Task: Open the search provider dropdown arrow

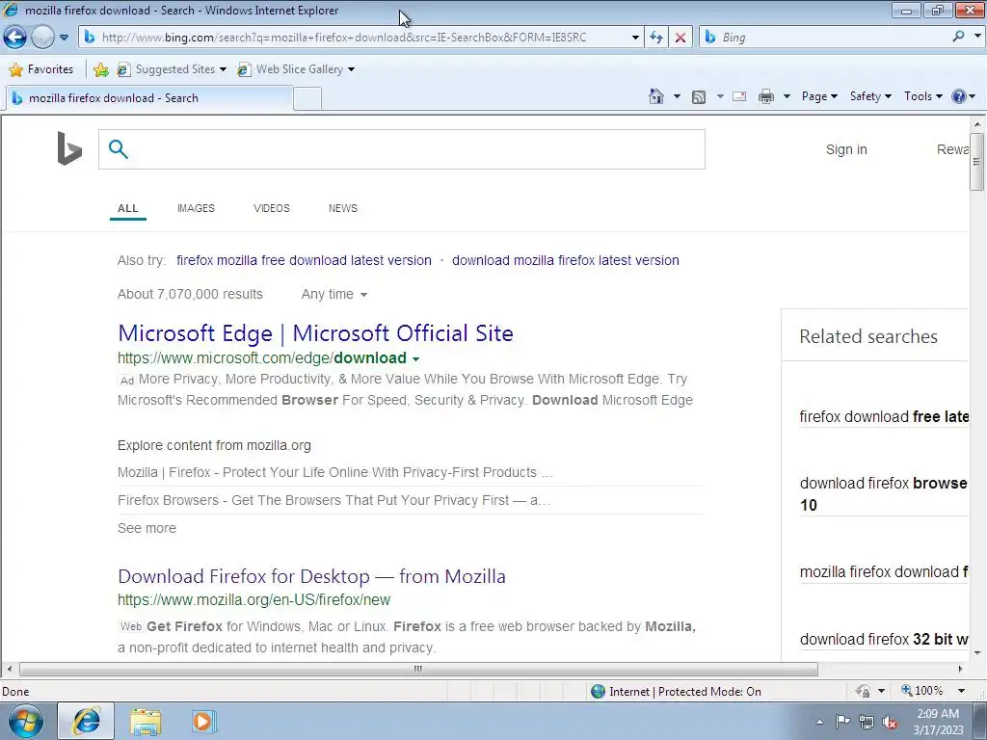Action: [977, 37]
